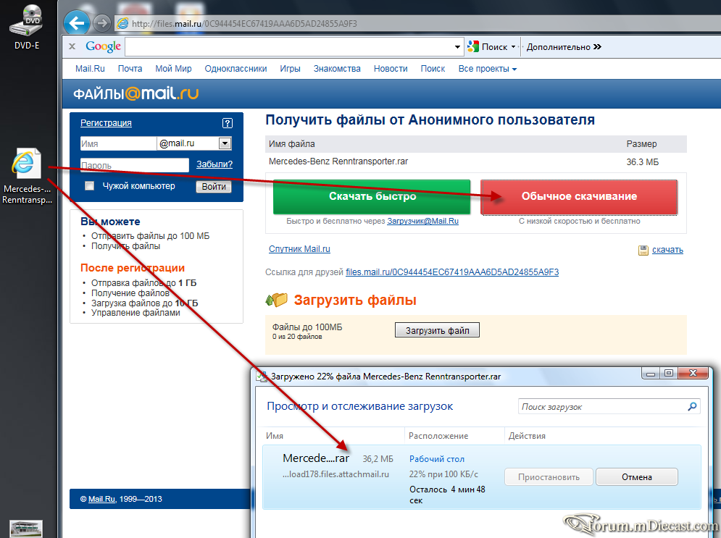Open the Мой Мир navigation link
The image size is (721, 538).
pyautogui.click(x=173, y=69)
